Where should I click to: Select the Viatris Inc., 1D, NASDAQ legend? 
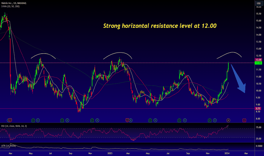14,3
